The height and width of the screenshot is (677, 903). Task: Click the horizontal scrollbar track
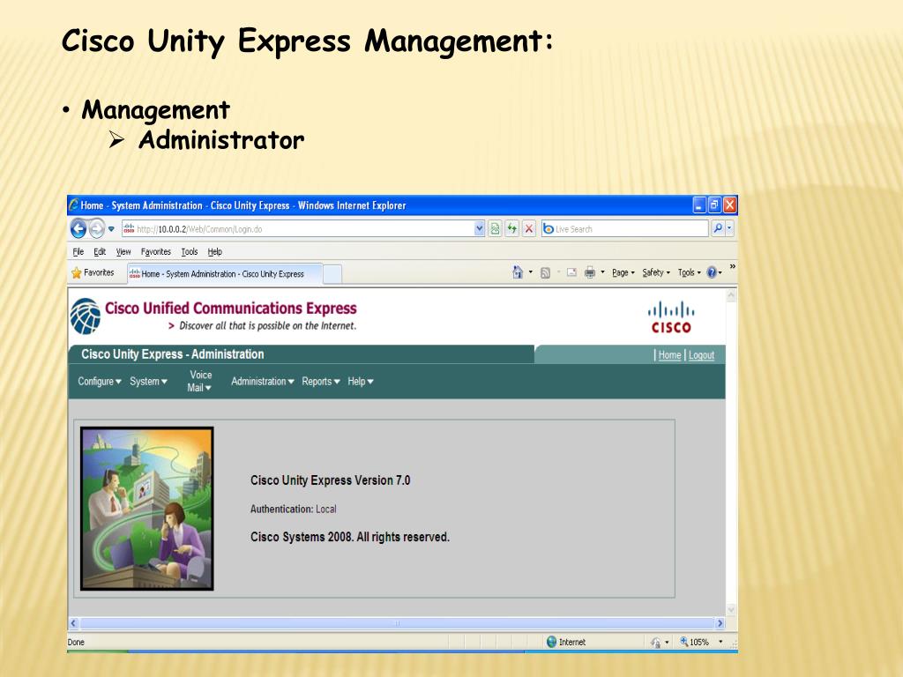397,623
